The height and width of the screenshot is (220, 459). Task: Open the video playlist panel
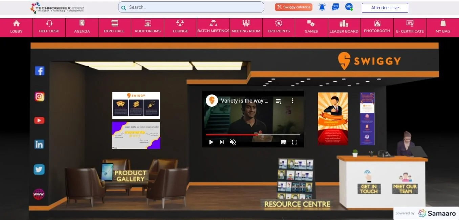click(x=279, y=101)
